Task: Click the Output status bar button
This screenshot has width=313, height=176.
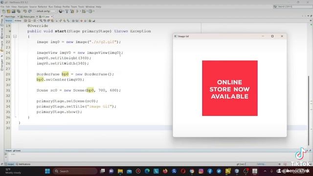Action: 9,164
